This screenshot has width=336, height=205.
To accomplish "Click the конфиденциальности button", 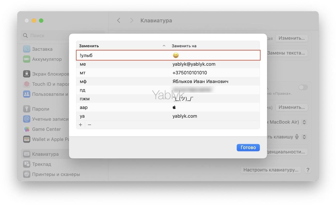I will tap(287, 151).
